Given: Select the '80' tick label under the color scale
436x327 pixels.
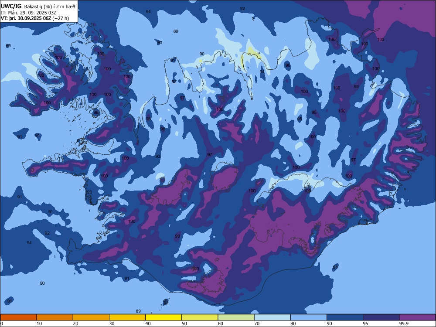Looking at the screenshot, I should (x=293, y=324).
